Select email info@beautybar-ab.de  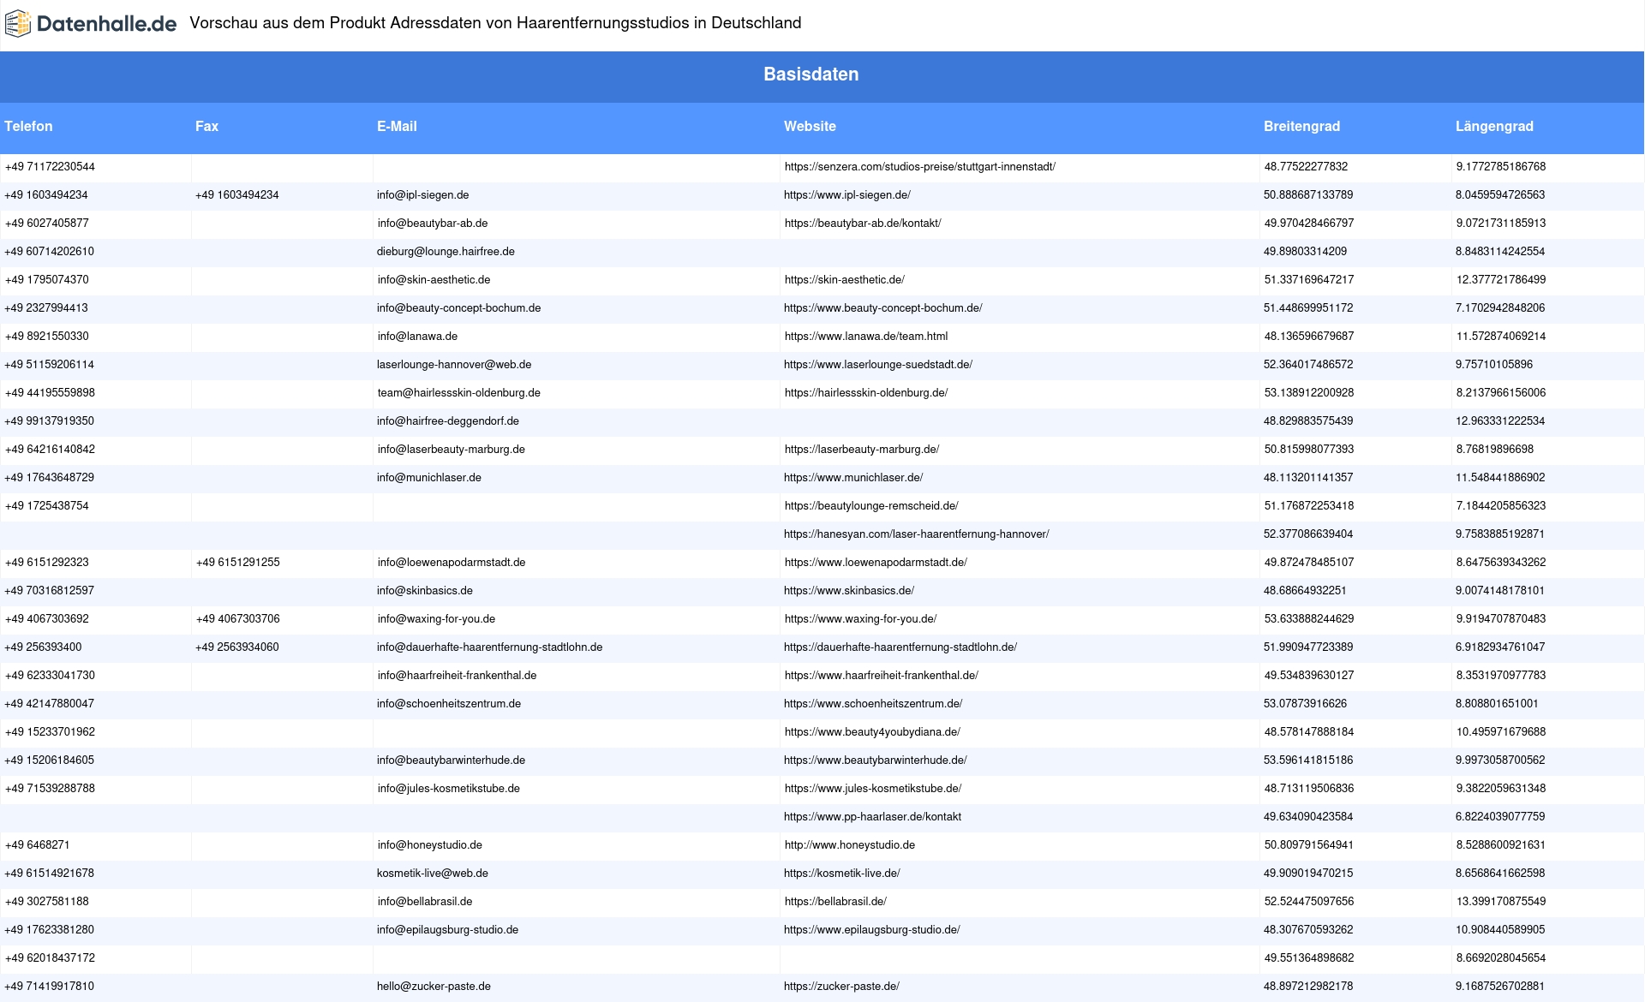(432, 224)
